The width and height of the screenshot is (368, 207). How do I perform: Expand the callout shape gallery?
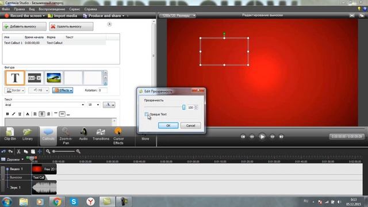pos(105,83)
